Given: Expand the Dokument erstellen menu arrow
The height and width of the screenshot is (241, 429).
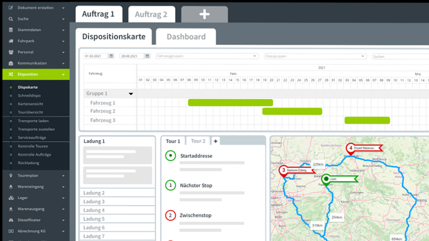Looking at the screenshot, I should [63, 8].
